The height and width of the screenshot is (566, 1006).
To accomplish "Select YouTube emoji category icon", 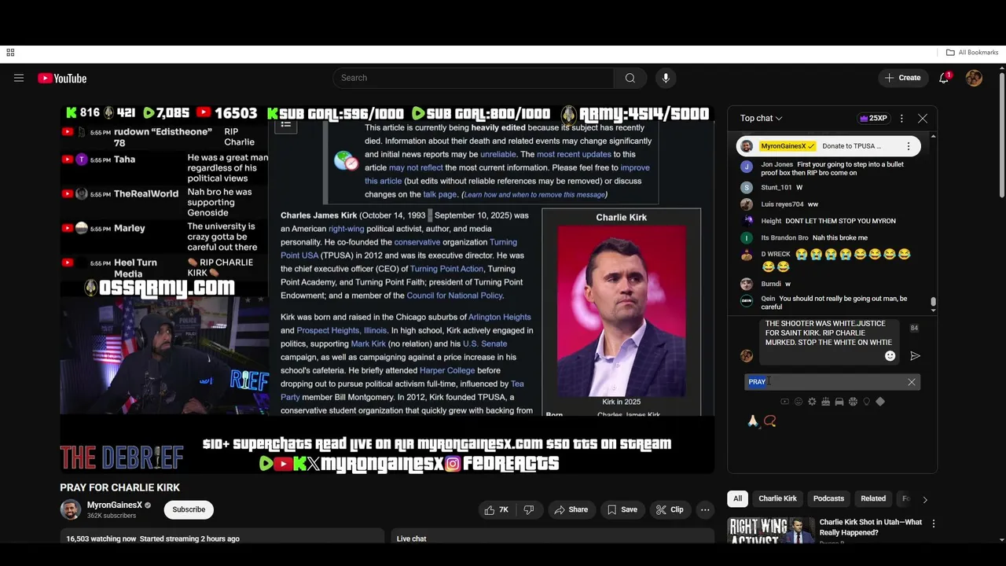I will [784, 402].
